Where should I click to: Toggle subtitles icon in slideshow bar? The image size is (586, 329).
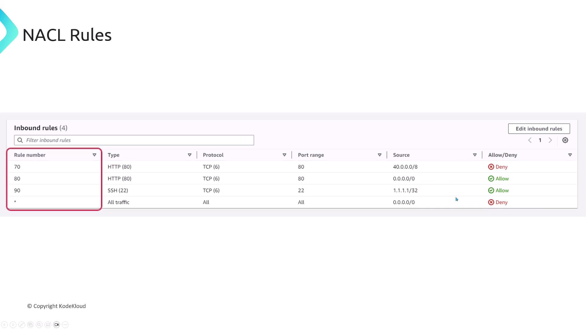tap(48, 325)
